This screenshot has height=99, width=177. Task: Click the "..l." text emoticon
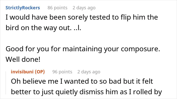[x=77, y=28]
